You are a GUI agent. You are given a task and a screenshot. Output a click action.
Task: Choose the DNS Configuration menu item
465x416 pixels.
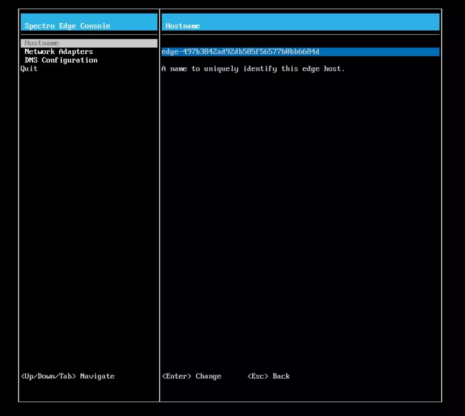pos(61,60)
